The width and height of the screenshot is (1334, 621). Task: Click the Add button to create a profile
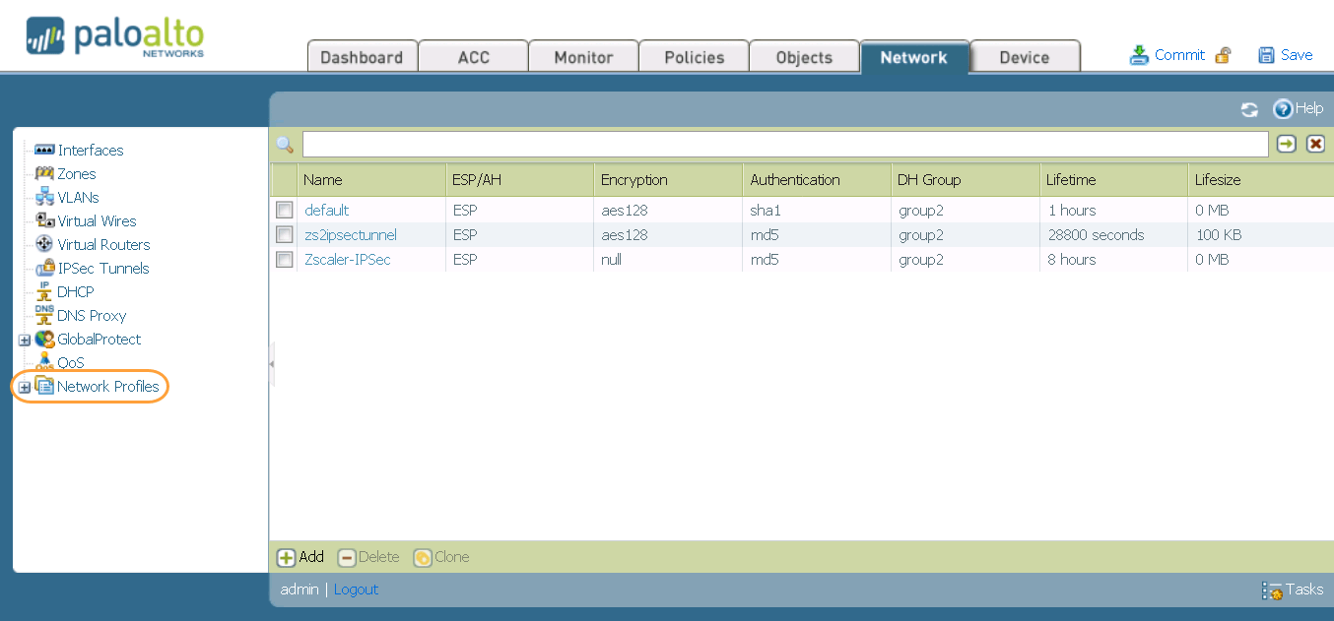tap(300, 556)
